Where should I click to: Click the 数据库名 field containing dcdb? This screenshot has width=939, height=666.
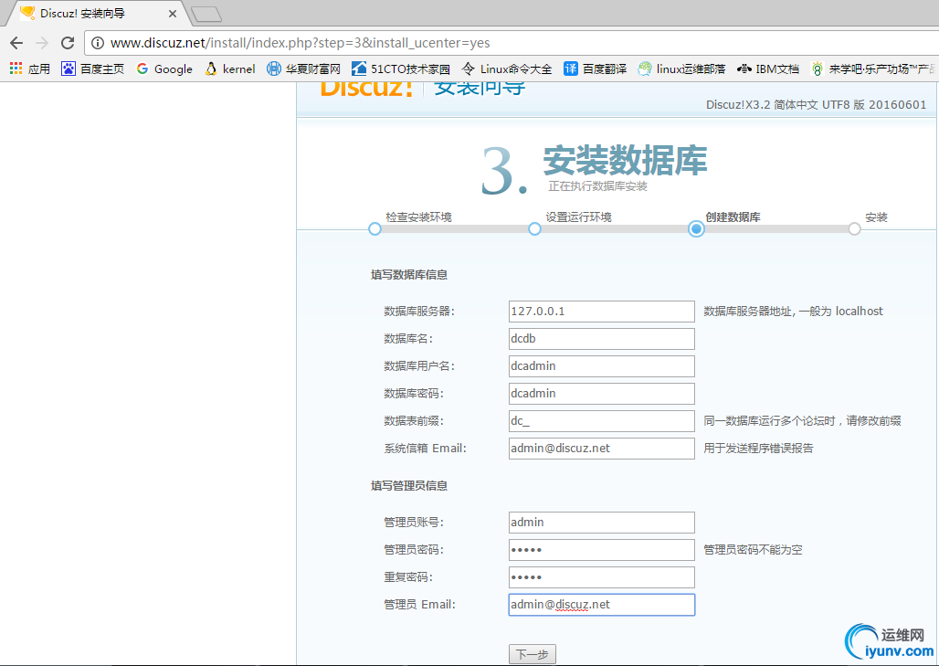(601, 339)
